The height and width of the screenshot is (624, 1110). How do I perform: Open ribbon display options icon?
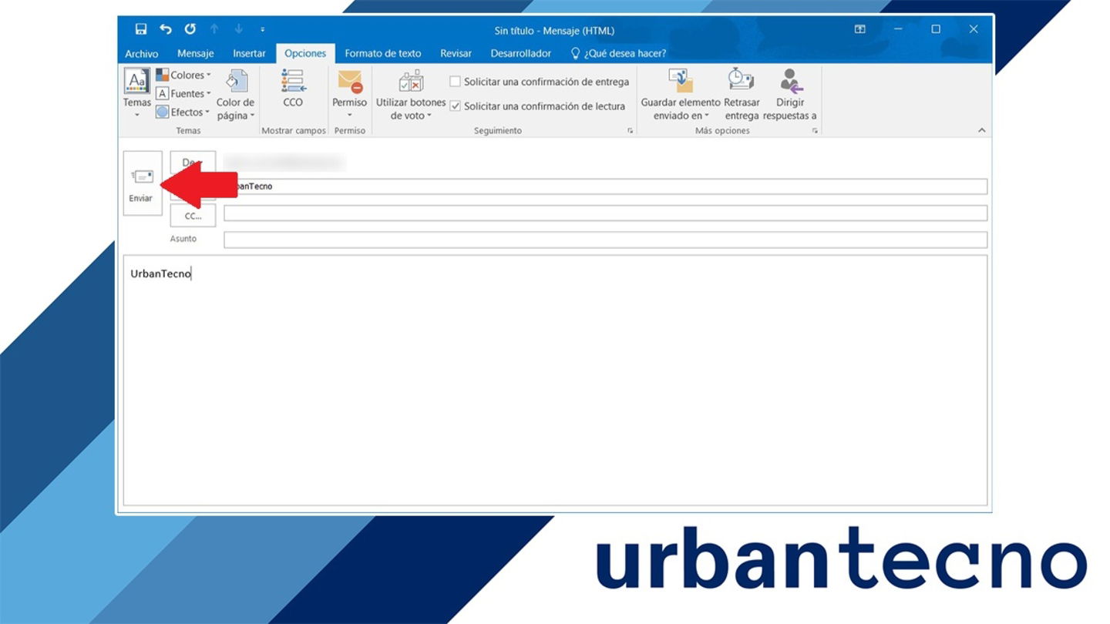click(859, 29)
